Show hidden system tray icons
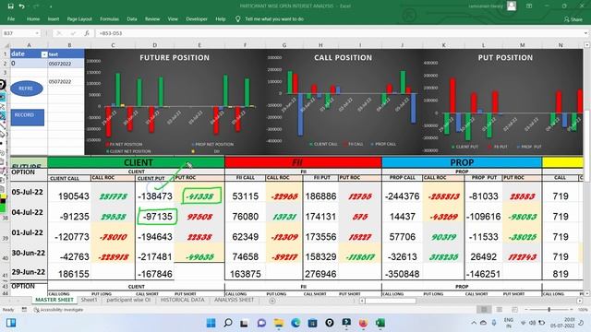The image size is (591, 332). click(x=474, y=323)
